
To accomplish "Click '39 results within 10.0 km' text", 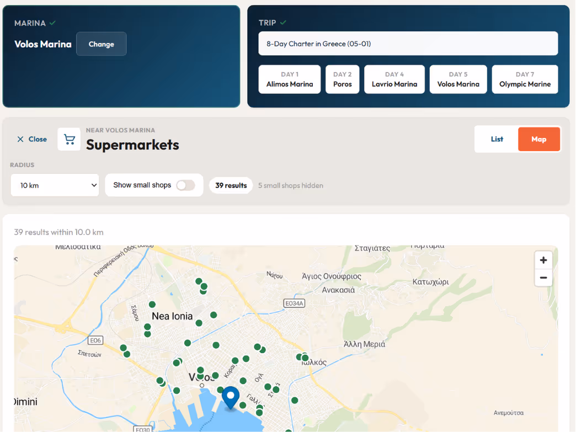I will 59,232.
